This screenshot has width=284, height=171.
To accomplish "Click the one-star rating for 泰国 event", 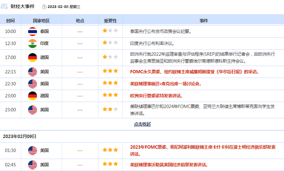I will 110,31.
